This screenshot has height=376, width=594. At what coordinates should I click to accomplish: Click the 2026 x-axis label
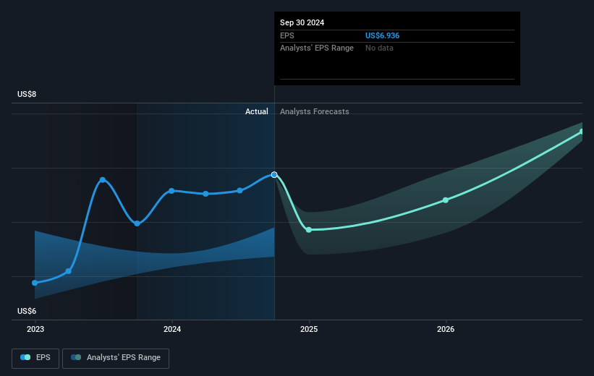(x=446, y=330)
